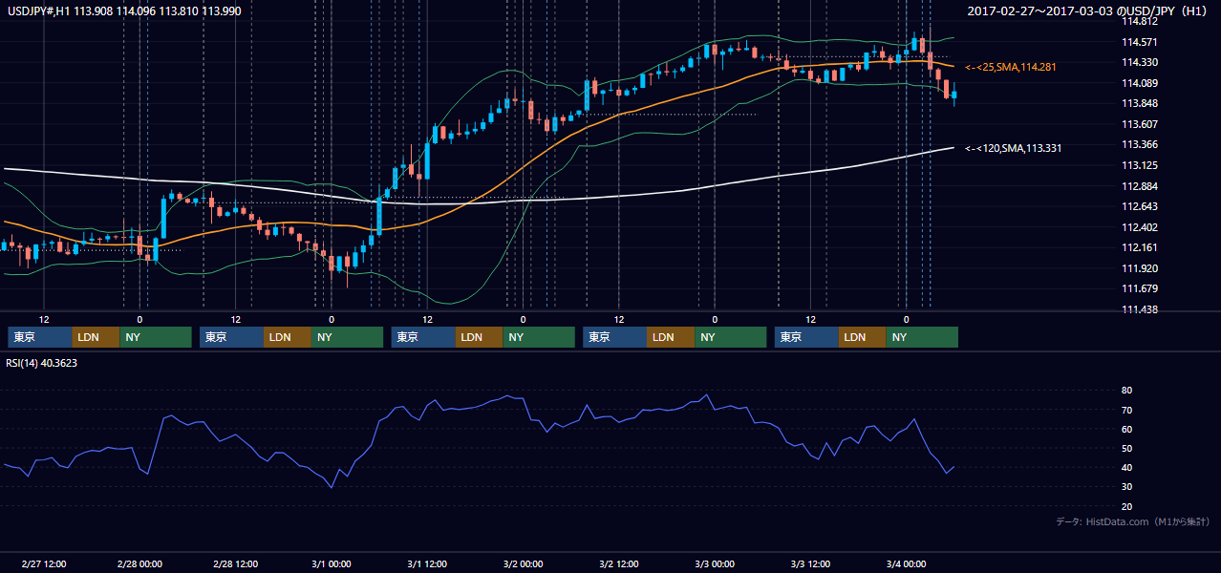Image resolution: width=1221 pixels, height=573 pixels.
Task: Click the 2/27 12:00 time axis label
Action: coord(43,563)
